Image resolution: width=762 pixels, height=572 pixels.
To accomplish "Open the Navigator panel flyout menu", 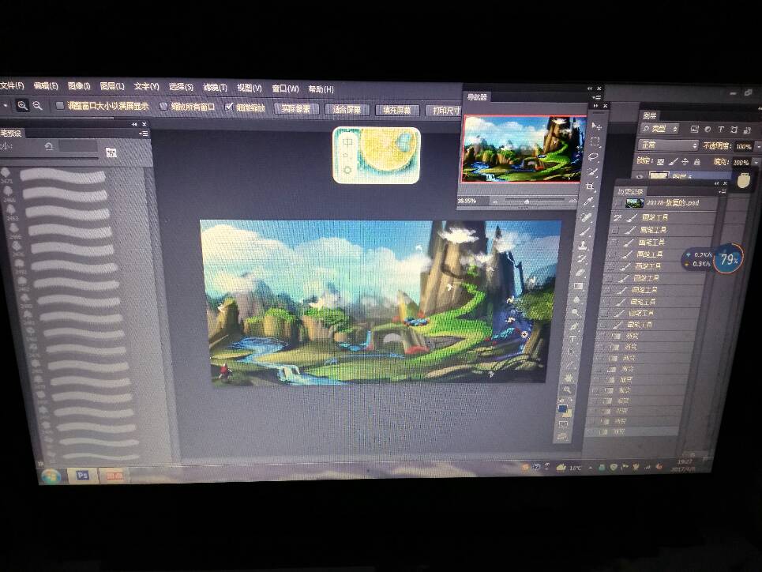I will click(597, 97).
